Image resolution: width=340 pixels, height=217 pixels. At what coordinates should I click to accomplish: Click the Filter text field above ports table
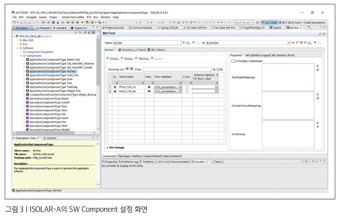click(x=177, y=69)
